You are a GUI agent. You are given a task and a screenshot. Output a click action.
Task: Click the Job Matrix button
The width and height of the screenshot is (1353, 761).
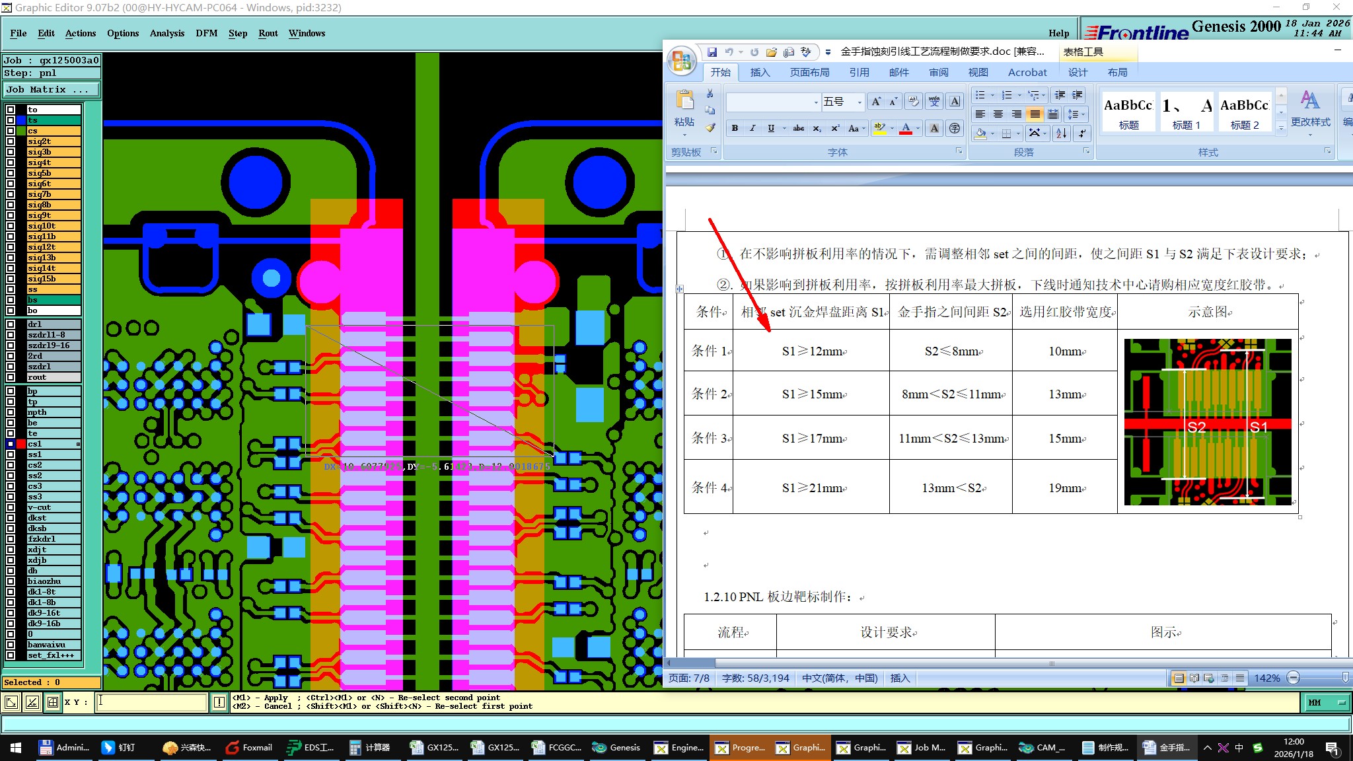pyautogui.click(x=52, y=89)
